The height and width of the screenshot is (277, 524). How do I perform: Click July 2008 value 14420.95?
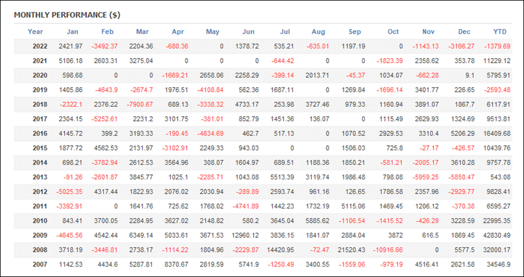281,250
